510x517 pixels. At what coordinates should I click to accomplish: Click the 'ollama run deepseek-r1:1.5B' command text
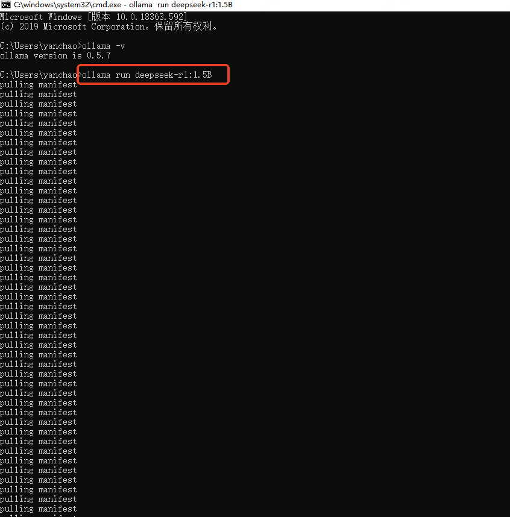click(147, 75)
